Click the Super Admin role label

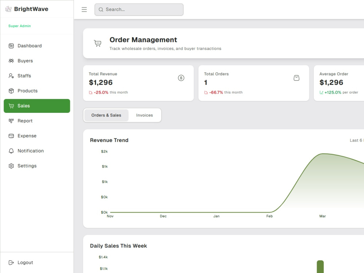pos(20,26)
